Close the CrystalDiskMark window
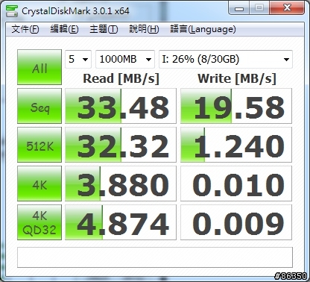Image resolution: width=310 pixels, height=282 pixels. pyautogui.click(x=287, y=8)
